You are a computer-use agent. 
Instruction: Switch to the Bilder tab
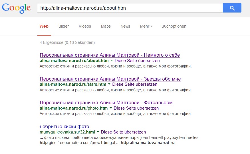click(64, 26)
